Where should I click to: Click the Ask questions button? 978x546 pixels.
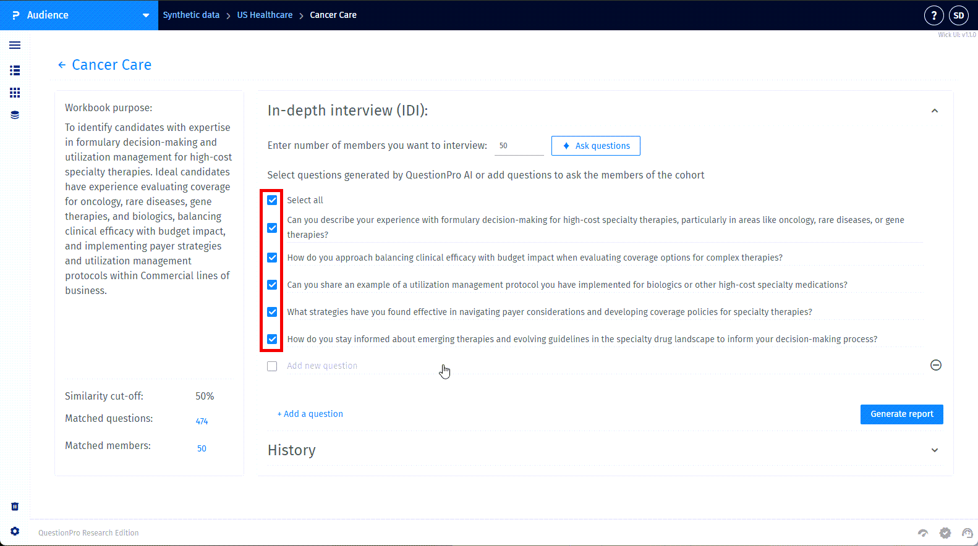coord(596,146)
